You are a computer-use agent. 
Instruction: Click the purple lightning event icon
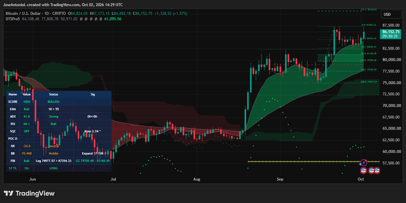click(363, 163)
